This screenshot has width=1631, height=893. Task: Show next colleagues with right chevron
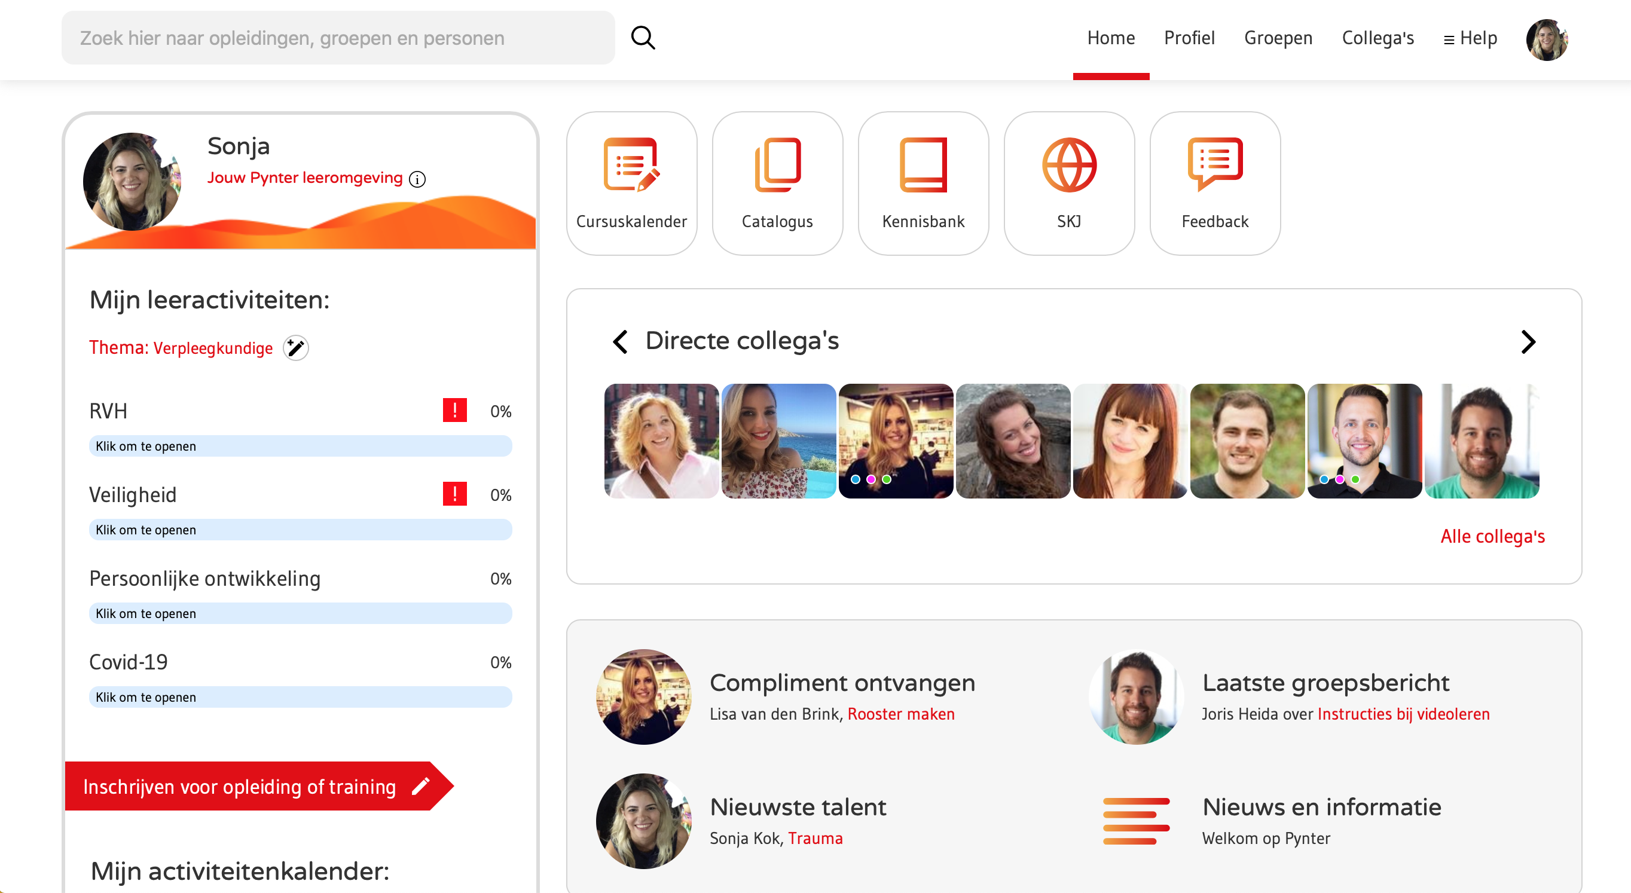tap(1528, 342)
